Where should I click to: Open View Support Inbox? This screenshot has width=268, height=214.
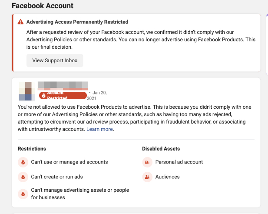pyautogui.click(x=55, y=60)
